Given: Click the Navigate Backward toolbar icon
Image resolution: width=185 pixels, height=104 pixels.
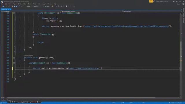Looking at the screenshot, I should point(3,6).
